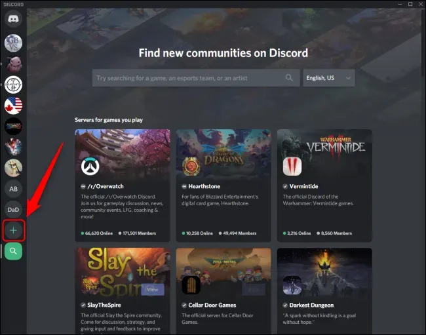Click the verified checkmark next to SlayTheSpire

click(83, 305)
